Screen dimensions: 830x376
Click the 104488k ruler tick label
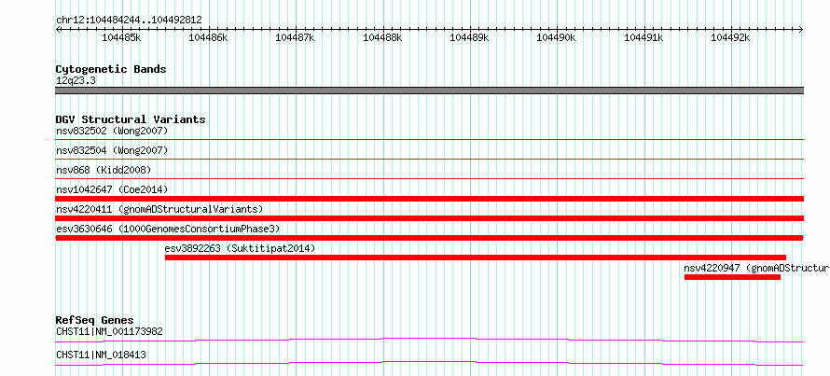[382, 37]
